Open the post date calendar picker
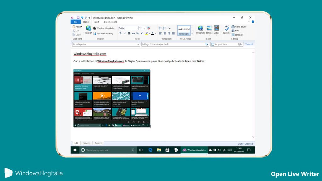The width and height of the screenshot is (322, 181). pyautogui.click(x=240, y=44)
